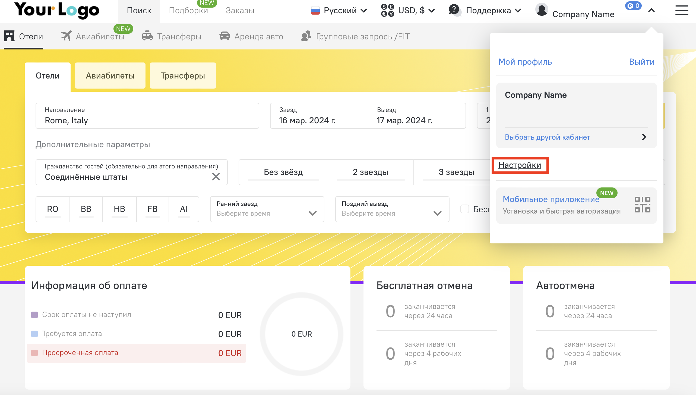This screenshot has height=395, width=696.
Task: Click the Просроченная оплата red color swatch
Action: (34, 353)
